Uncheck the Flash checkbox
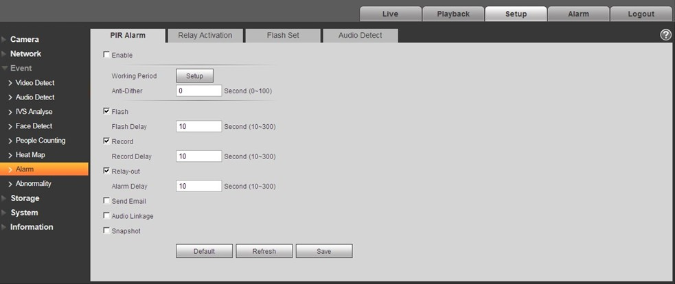The image size is (675, 284). 106,111
